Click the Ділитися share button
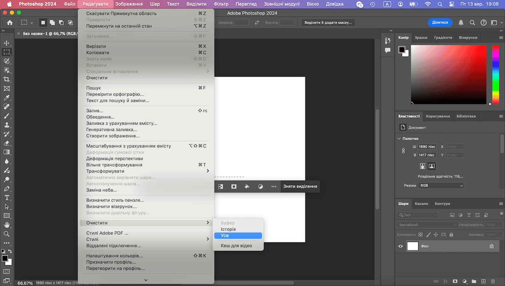The width and height of the screenshot is (505, 286). pyautogui.click(x=440, y=22)
